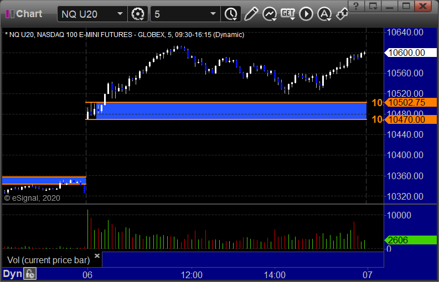Click the 07 date axis label
The image size is (439, 282).
[x=368, y=275]
